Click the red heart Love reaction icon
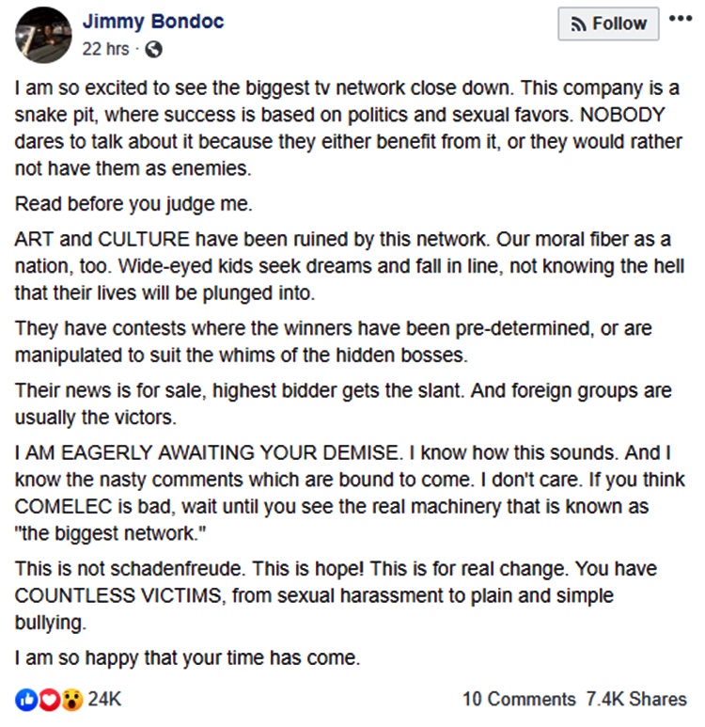Image resolution: width=705 pixels, height=727 pixels. tap(49, 699)
